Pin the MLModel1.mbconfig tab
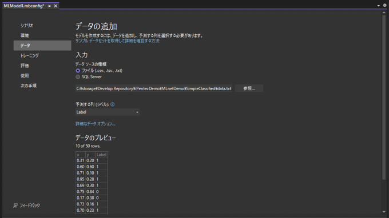Image resolution: width=389 pixels, height=218 pixels. click(49, 6)
